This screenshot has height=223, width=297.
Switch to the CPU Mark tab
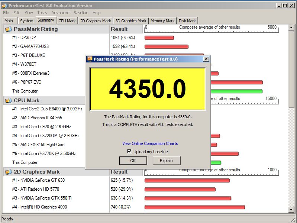pyautogui.click(x=67, y=21)
